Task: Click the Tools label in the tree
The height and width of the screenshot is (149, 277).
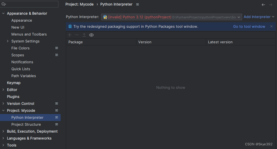Action: coord(12,145)
